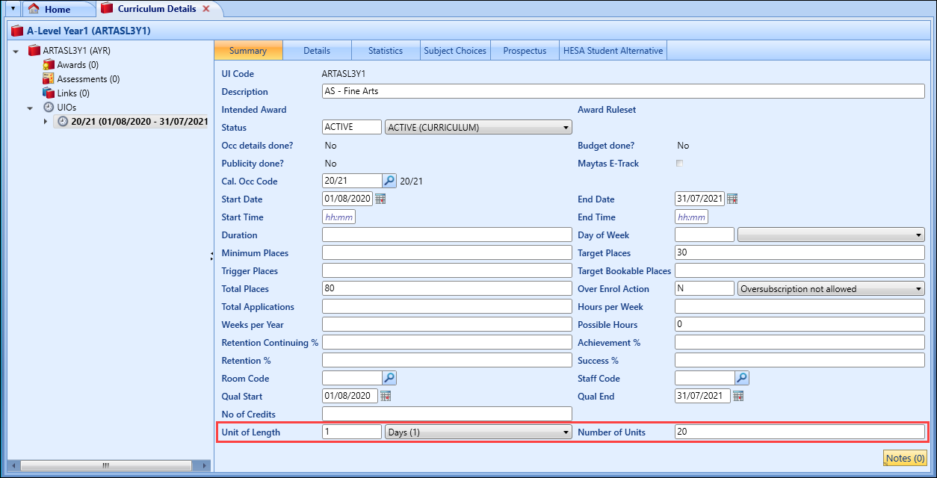Image resolution: width=937 pixels, height=478 pixels.
Task: Open the End Date calendar picker
Action: [x=732, y=199]
